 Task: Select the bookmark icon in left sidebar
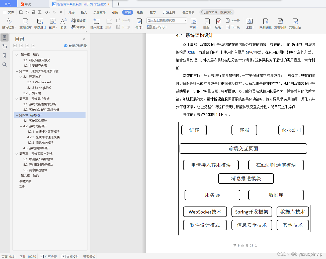4,55
